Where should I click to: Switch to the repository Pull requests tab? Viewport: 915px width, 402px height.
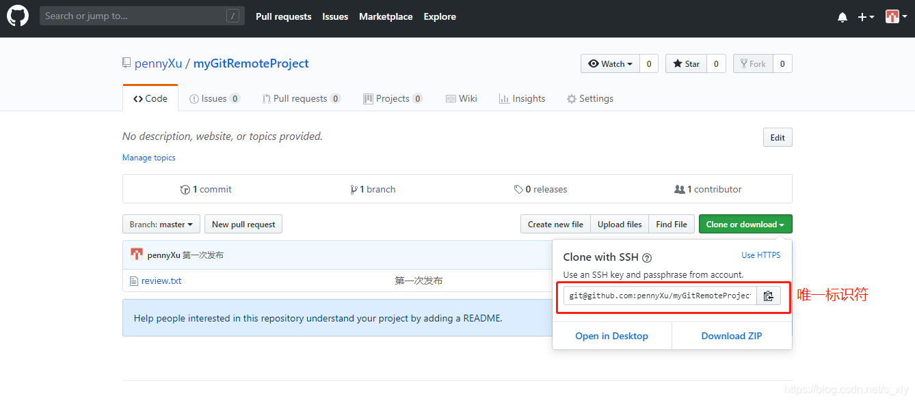[x=301, y=98]
